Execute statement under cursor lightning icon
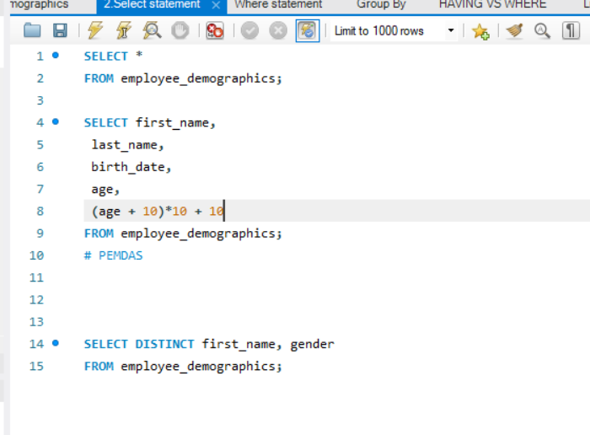This screenshot has width=590, height=435. point(123,30)
